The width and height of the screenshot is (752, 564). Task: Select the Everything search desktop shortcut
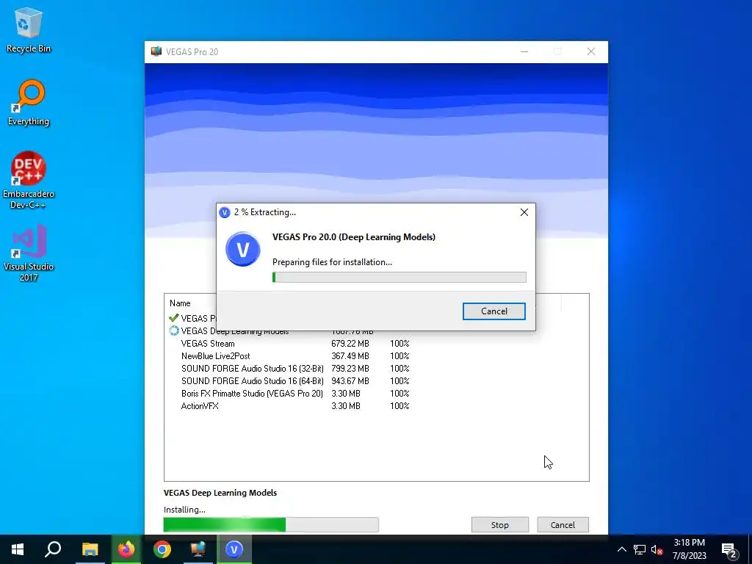point(29,103)
